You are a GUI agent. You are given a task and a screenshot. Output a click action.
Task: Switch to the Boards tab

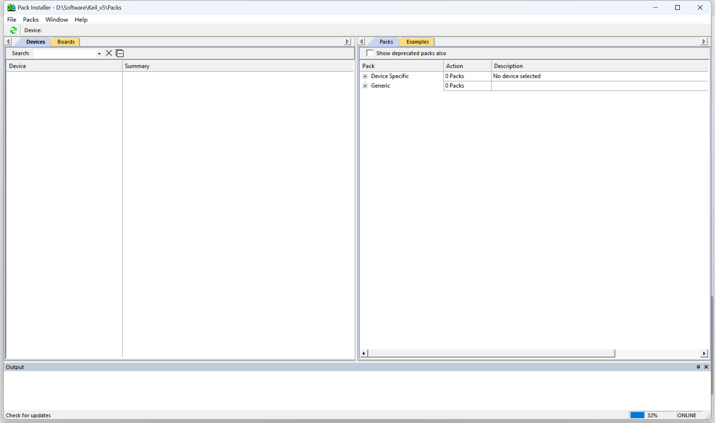coord(66,42)
